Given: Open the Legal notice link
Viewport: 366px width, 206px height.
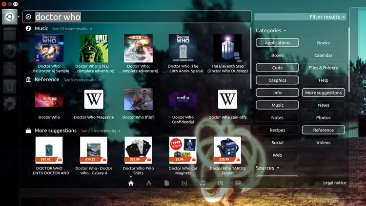Looking at the screenshot, I should pos(334,183).
